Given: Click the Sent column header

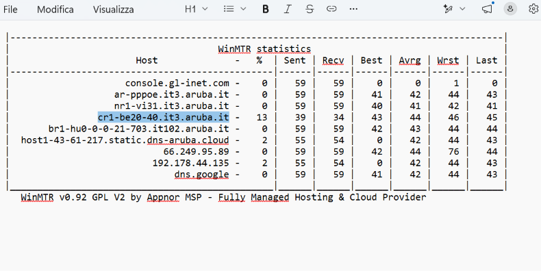Looking at the screenshot, I should (294, 60).
